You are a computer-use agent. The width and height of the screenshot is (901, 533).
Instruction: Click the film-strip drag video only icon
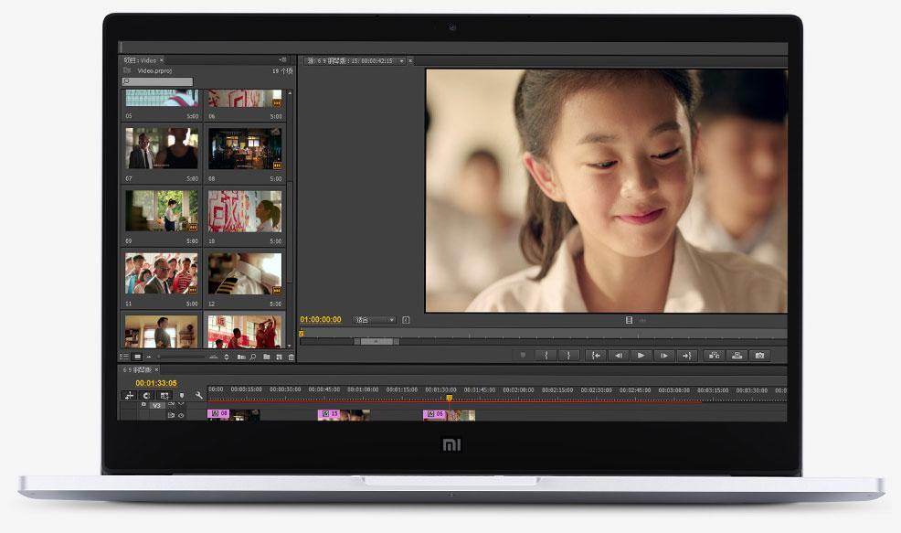point(630,320)
